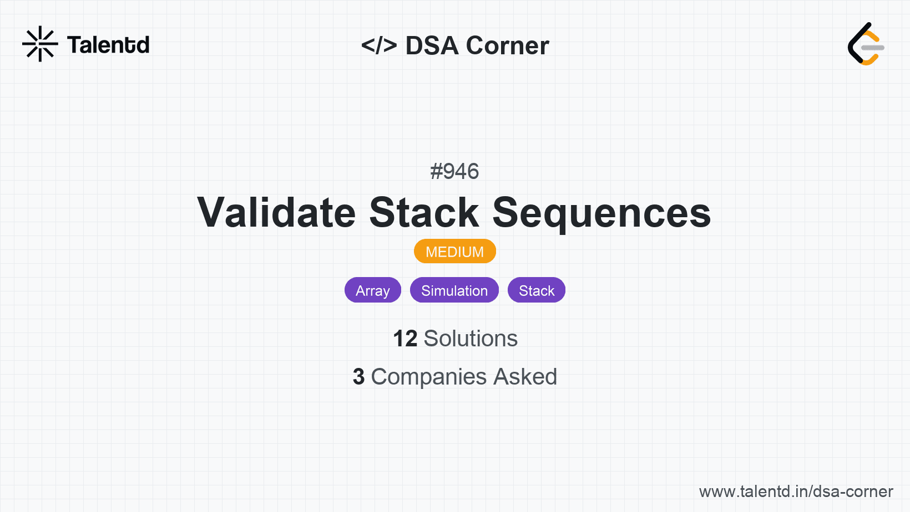This screenshot has width=910, height=512.
Task: Open the Validate Stack Sequences title
Action: [x=454, y=212]
